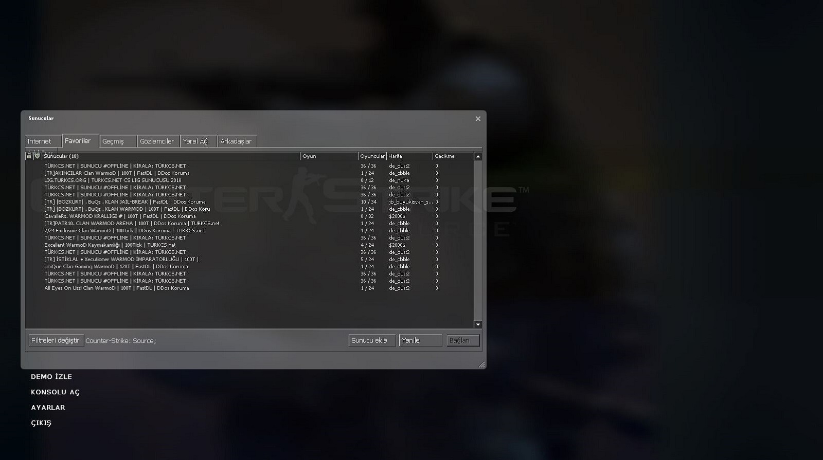The image size is (823, 460).
Task: Click the VAC shield column icon
Action: pyautogui.click(x=37, y=156)
